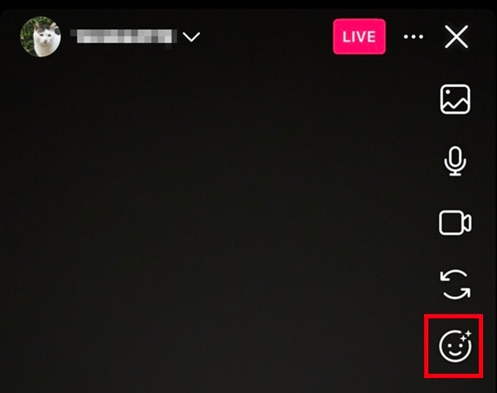Tap the cat profile picture
497x393 pixels.
click(41, 36)
